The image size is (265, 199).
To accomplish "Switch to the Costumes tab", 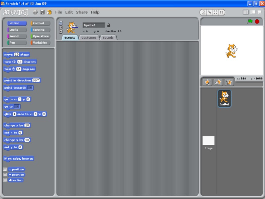I will (89, 38).
